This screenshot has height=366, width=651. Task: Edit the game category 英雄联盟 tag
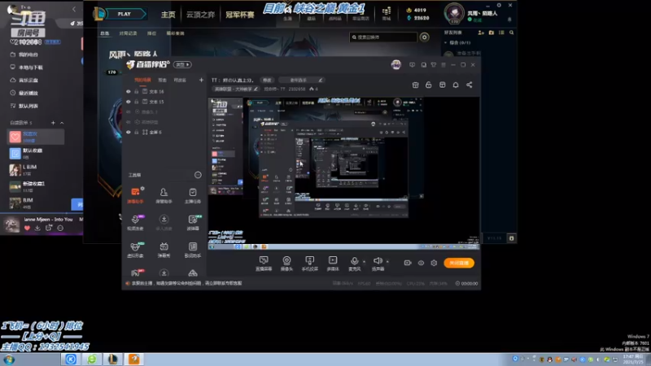point(236,89)
